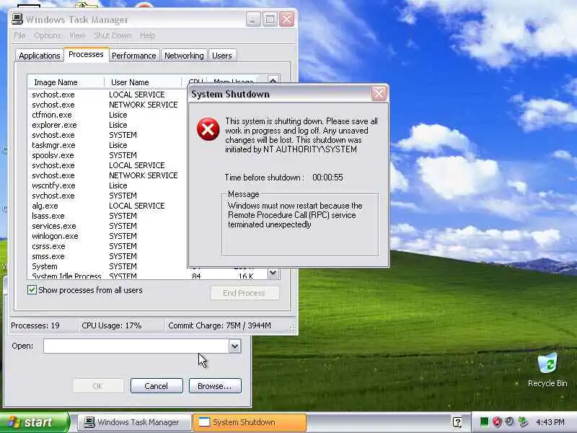Select the ctfmon.exe process row
Viewport: 577px width, 433px height.
click(107, 115)
